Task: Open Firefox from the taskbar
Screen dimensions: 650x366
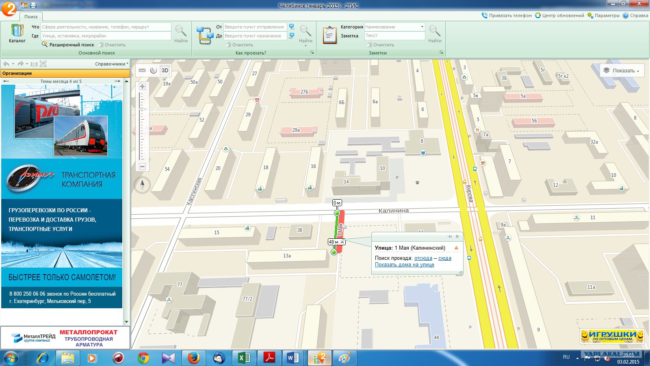Action: click(194, 358)
